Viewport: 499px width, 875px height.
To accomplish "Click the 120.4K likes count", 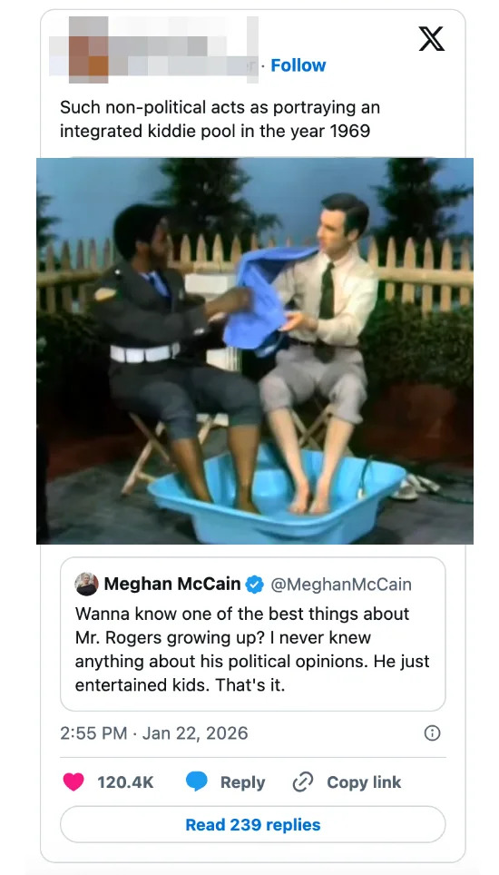I will pyautogui.click(x=125, y=782).
